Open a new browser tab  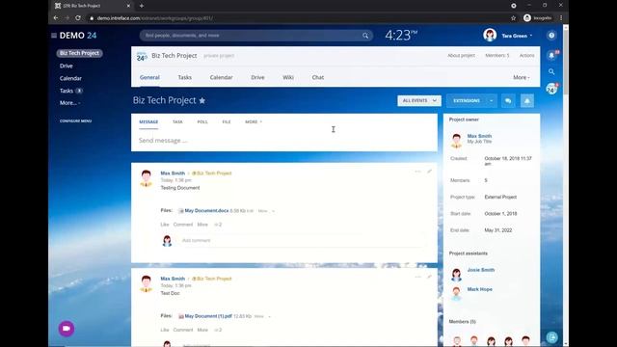click(x=142, y=6)
